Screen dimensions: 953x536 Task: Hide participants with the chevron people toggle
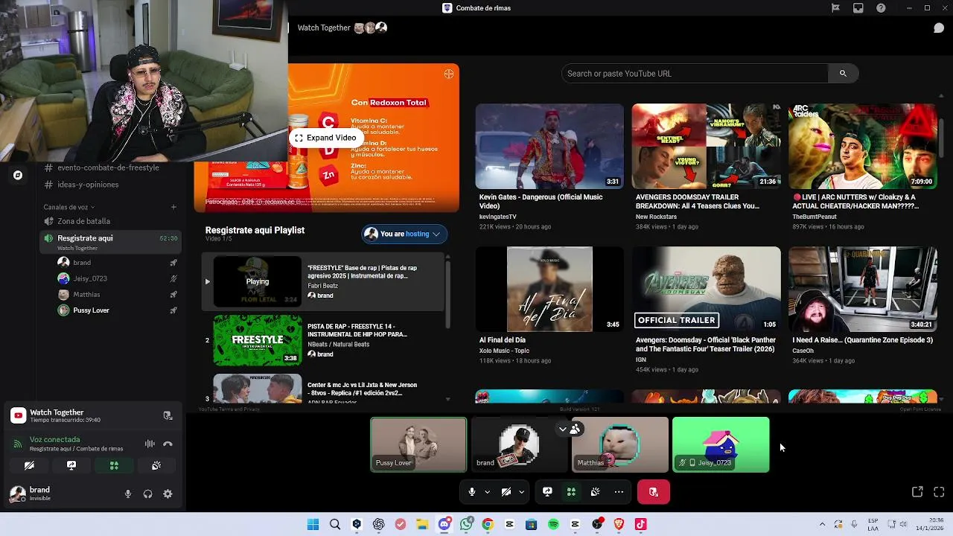point(569,429)
